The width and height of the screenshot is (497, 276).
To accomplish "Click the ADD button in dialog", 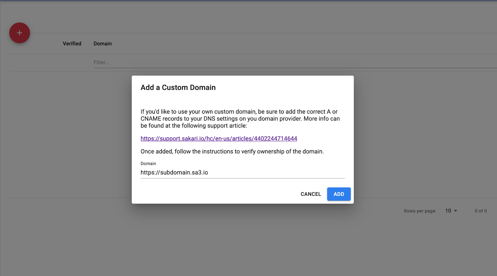I will 339,194.
